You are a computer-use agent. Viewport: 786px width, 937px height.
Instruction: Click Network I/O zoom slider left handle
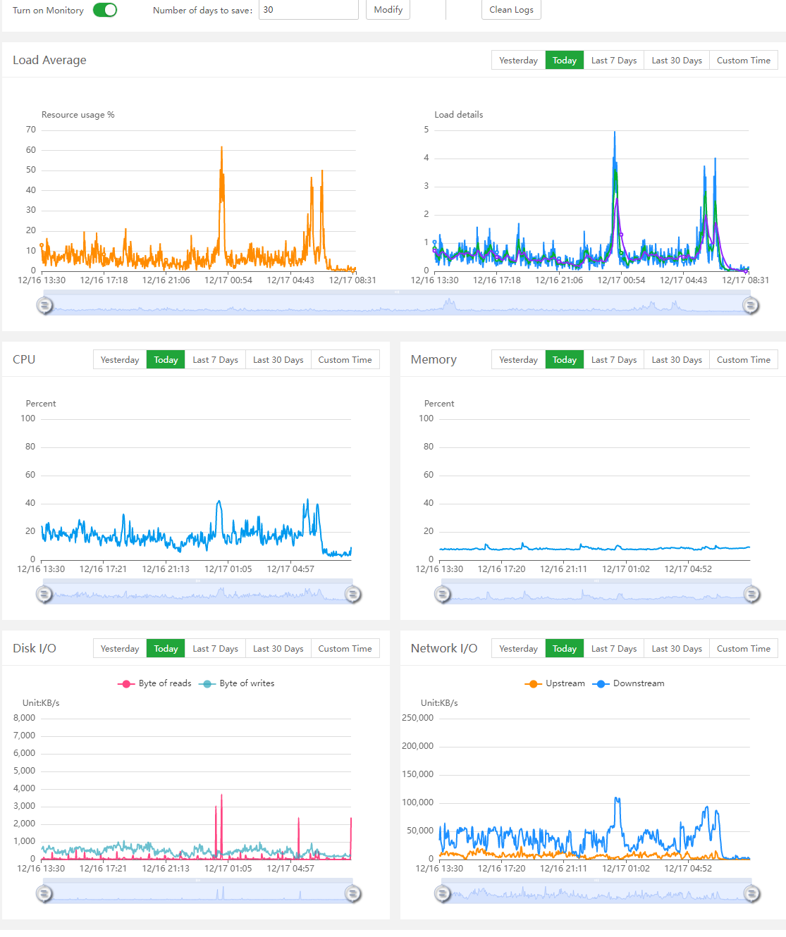click(x=443, y=893)
